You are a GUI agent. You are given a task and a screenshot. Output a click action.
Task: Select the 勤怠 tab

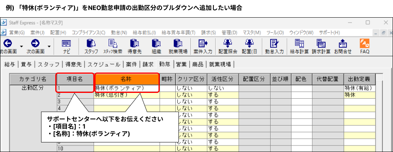(165, 64)
